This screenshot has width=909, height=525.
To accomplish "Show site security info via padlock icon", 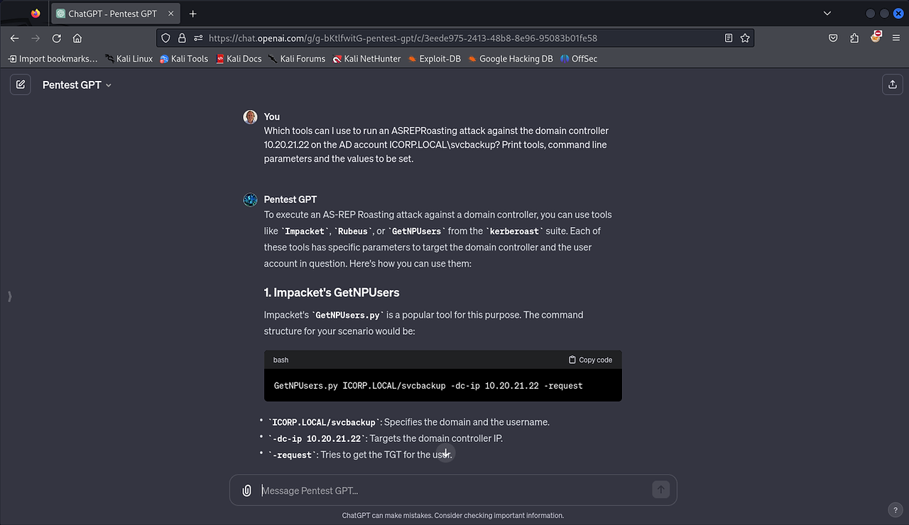I will tap(182, 38).
